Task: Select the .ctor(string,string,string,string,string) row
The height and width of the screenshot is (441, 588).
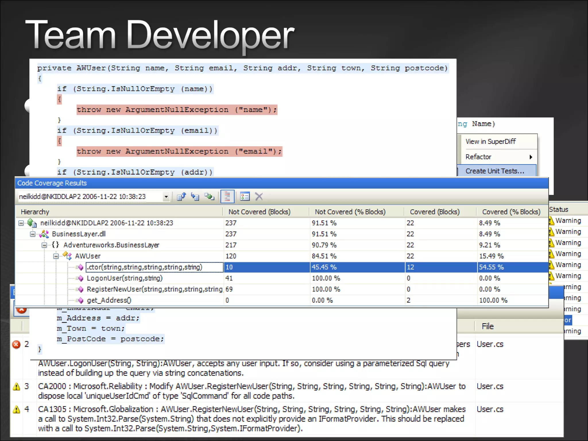Action: pos(281,267)
